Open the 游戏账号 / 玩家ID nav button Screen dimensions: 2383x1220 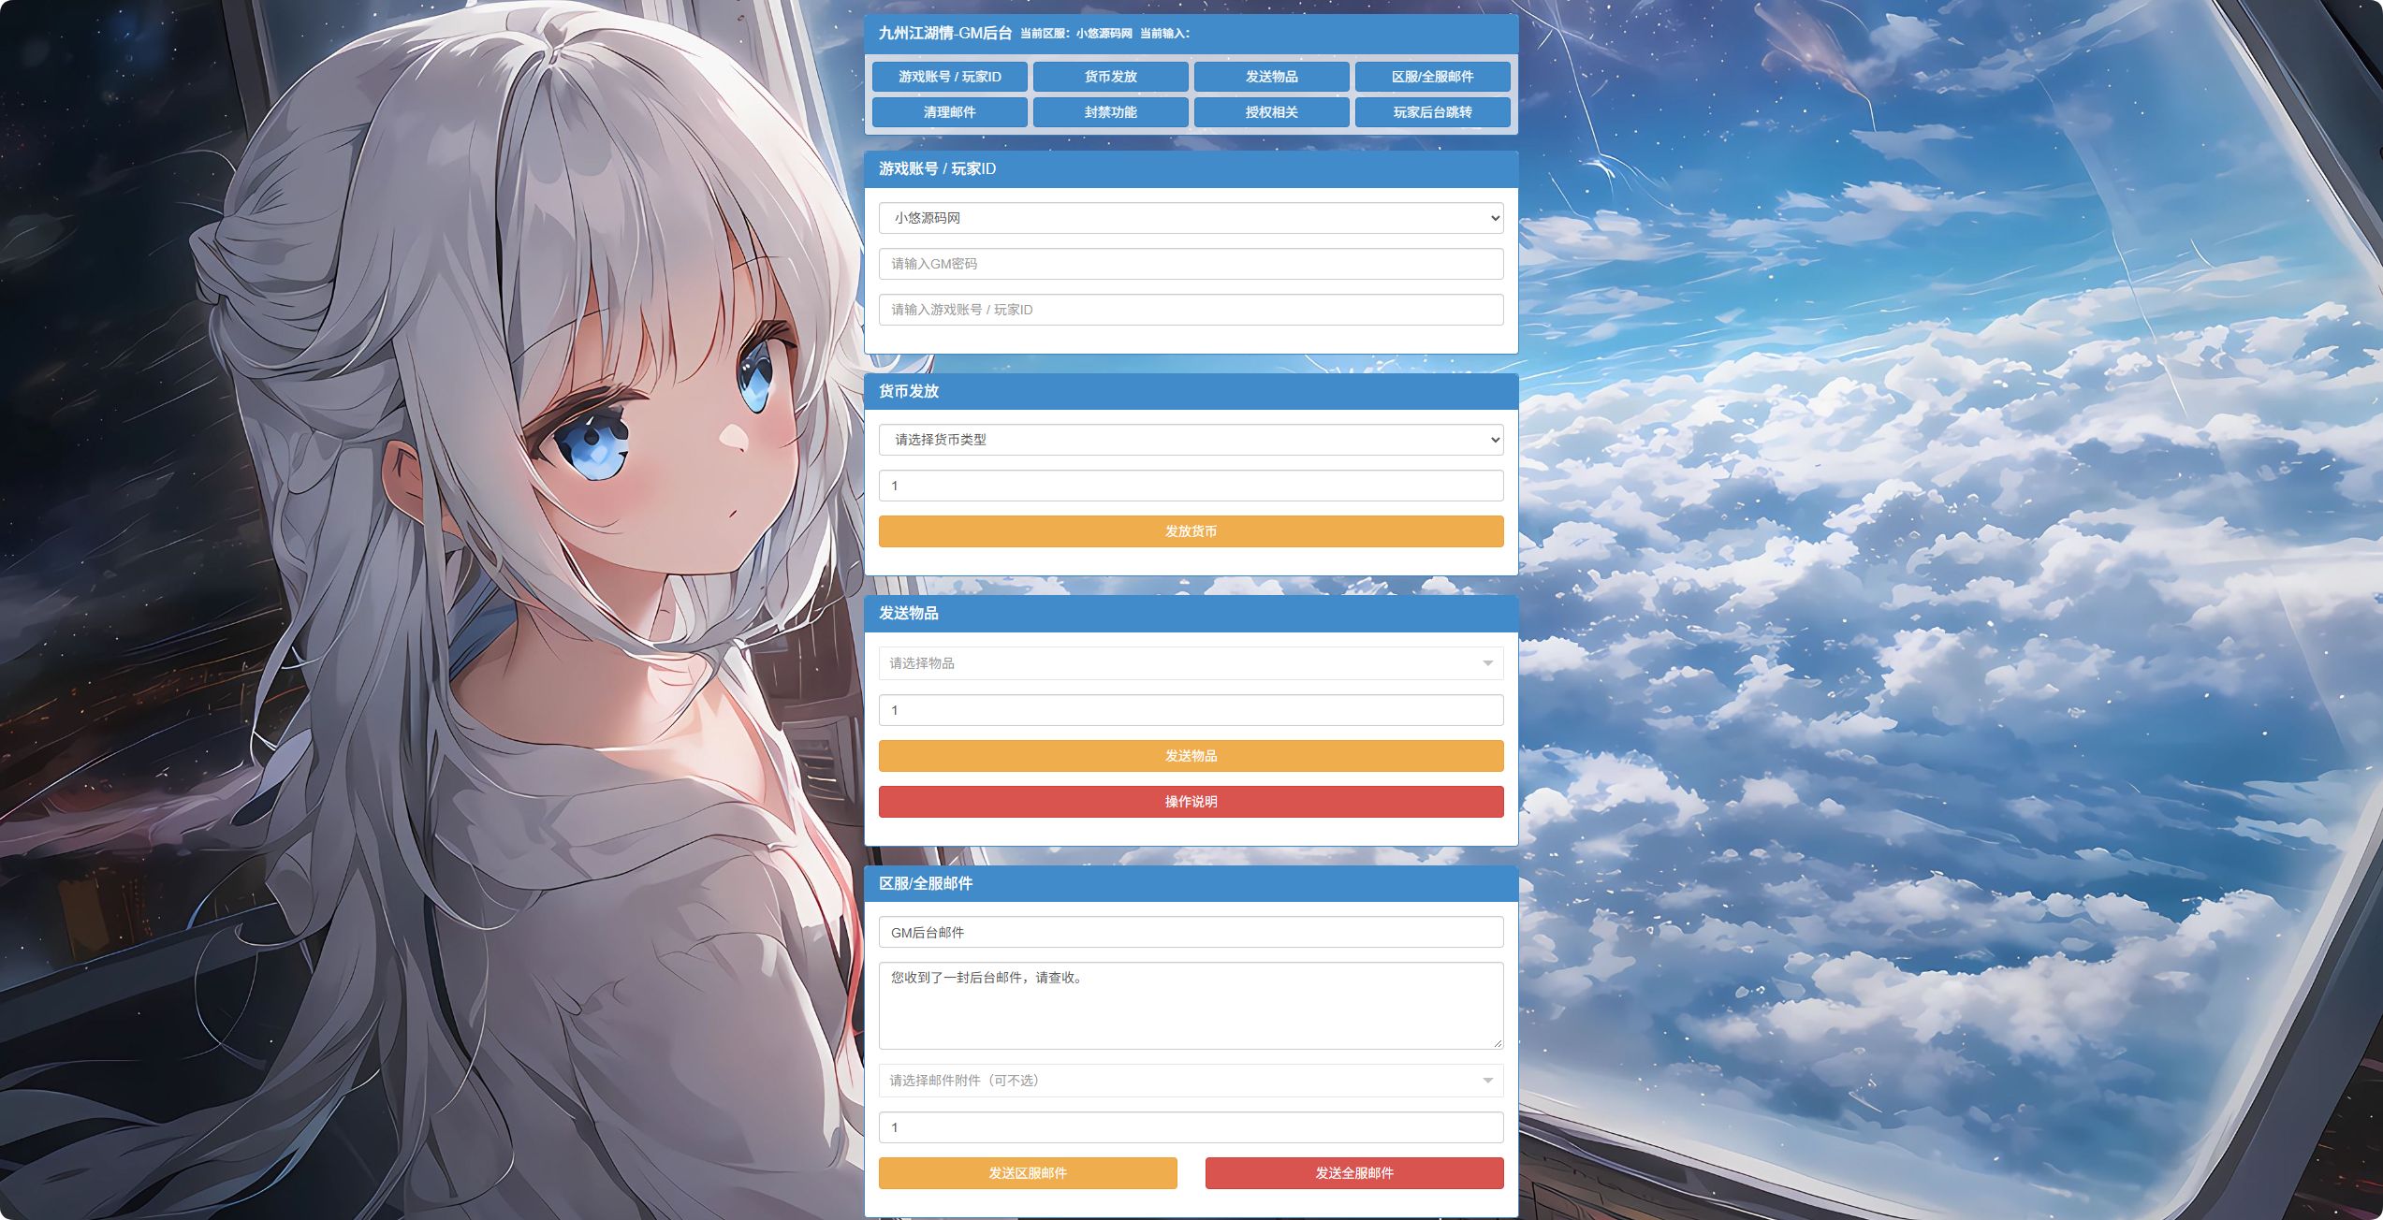pyautogui.click(x=949, y=77)
